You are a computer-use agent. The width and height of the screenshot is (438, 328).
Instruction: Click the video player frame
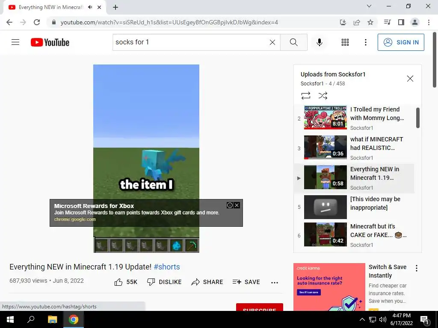pos(146,159)
